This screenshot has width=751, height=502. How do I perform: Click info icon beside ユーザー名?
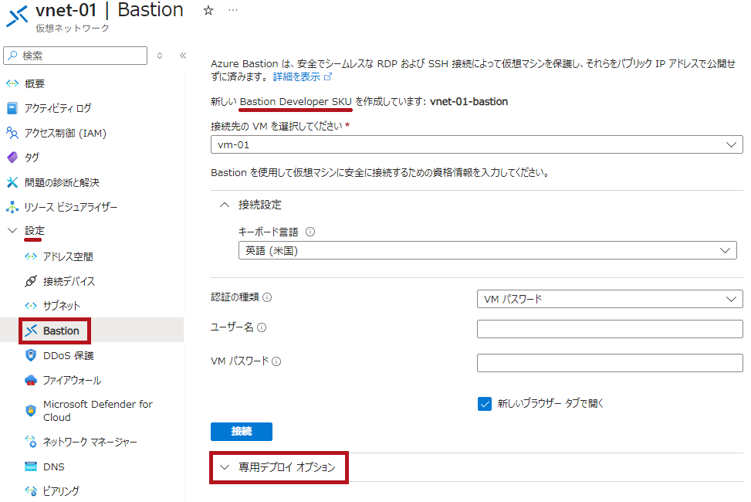click(x=262, y=327)
